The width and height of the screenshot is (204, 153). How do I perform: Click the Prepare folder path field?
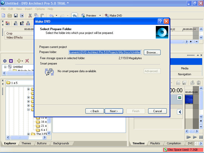click(x=105, y=52)
